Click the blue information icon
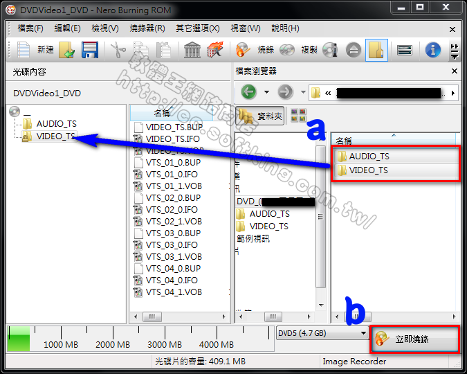 pos(433,50)
